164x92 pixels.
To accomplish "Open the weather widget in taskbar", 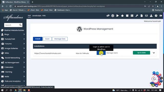I will (120, 90).
